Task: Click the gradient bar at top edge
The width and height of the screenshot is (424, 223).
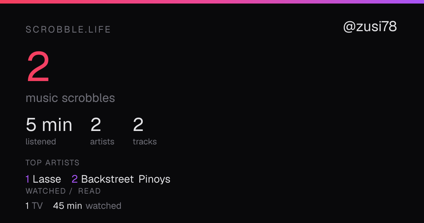Action: pos(212,1)
